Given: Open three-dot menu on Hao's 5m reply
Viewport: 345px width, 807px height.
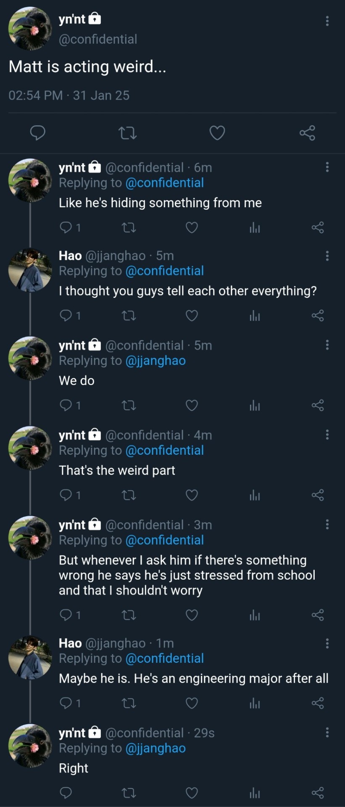Looking at the screenshot, I should pos(327,256).
